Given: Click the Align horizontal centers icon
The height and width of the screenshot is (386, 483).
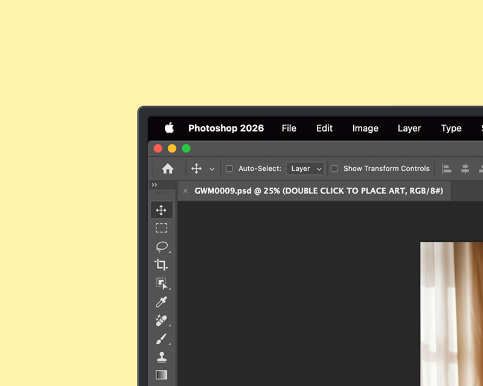Looking at the screenshot, I should click(465, 169).
